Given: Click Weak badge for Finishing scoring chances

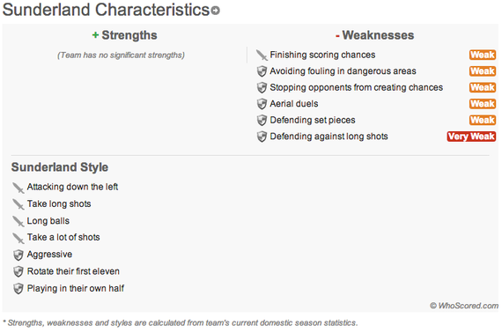Looking at the screenshot, I should click(483, 55).
